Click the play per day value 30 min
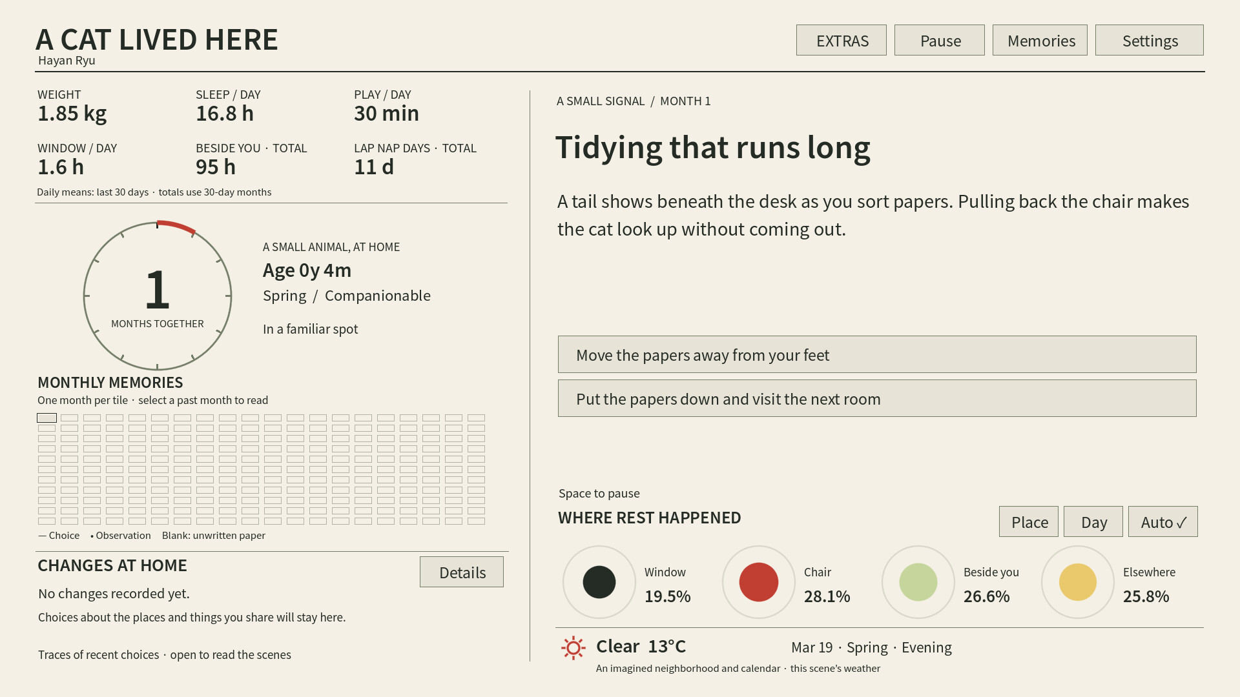The image size is (1240, 697). pyautogui.click(x=386, y=114)
